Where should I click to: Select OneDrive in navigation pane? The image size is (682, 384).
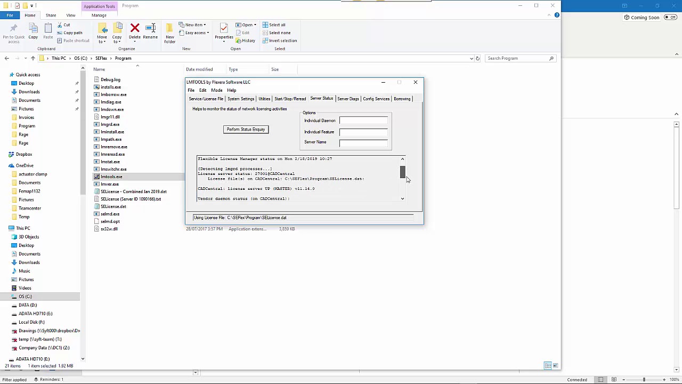[x=25, y=165]
